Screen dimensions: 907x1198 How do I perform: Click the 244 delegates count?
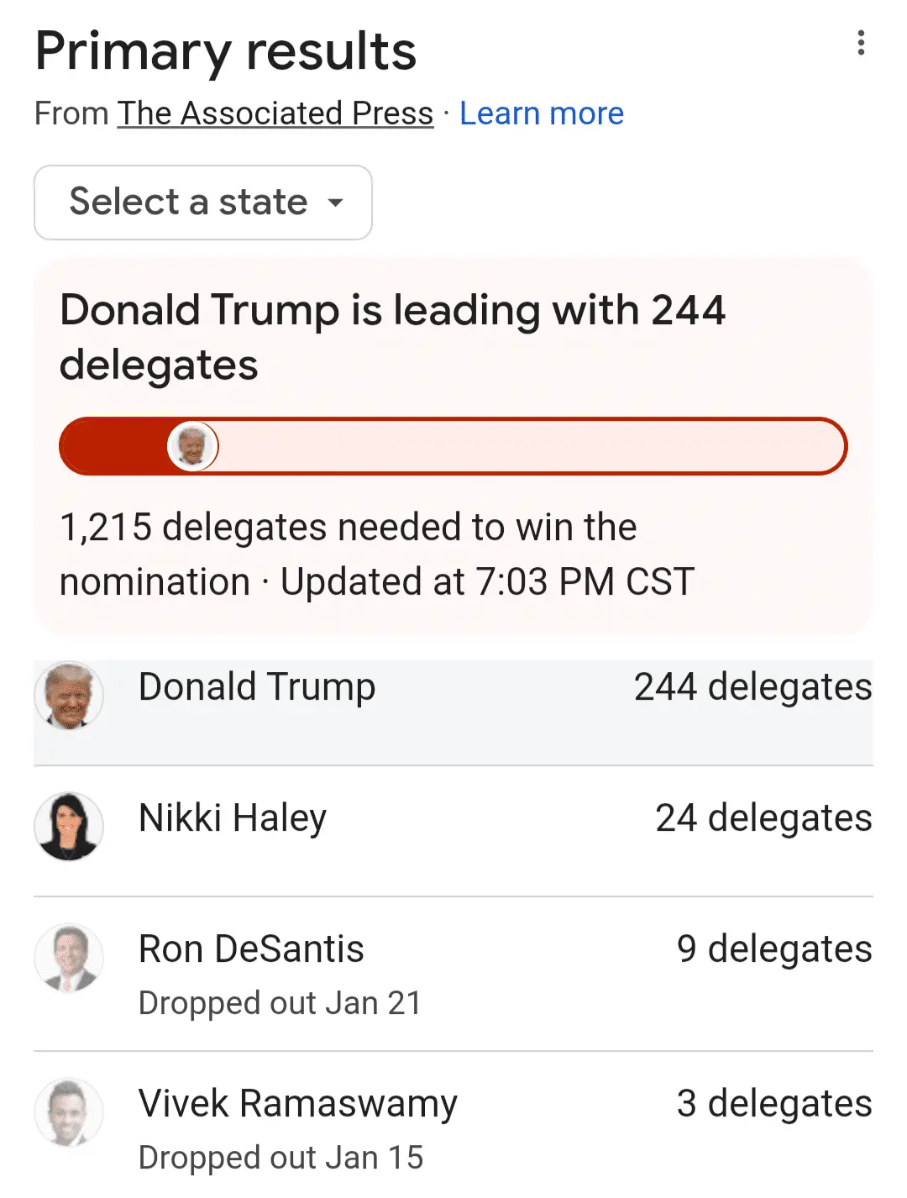[752, 687]
